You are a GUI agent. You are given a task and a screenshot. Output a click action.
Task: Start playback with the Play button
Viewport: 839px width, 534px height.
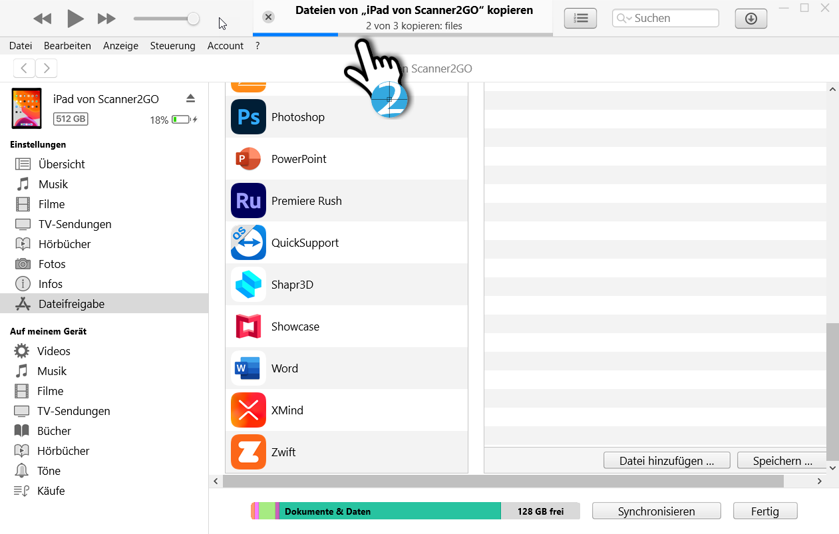coord(75,19)
